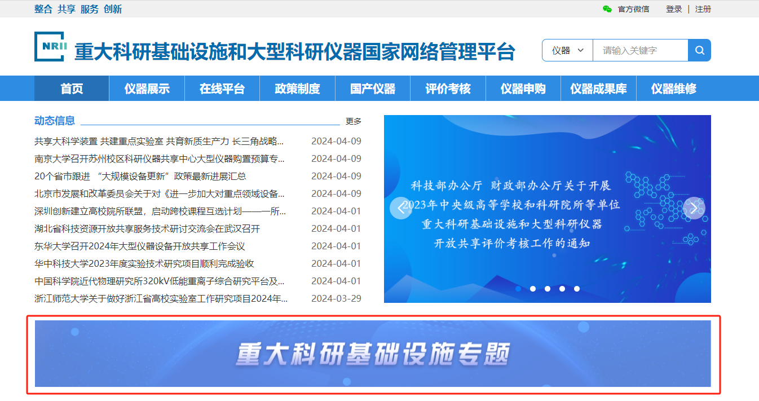The width and height of the screenshot is (759, 401).
Task: Open the 国产仪器 navigation tab
Action: [373, 89]
